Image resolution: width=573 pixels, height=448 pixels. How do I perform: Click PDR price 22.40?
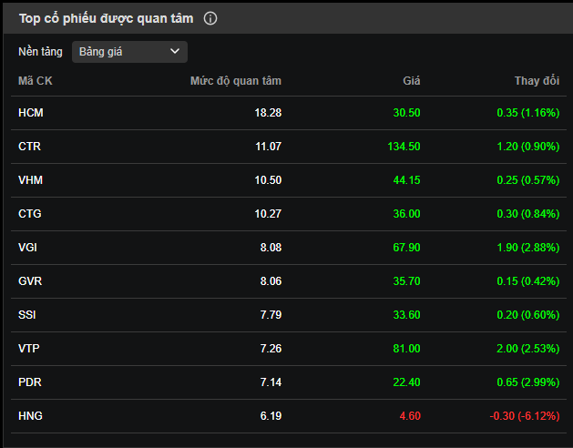tap(406, 382)
